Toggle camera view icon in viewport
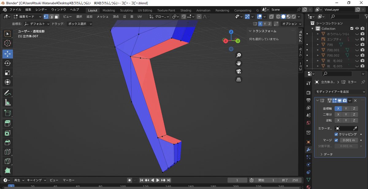The height and width of the screenshot is (189, 368). pos(239,71)
